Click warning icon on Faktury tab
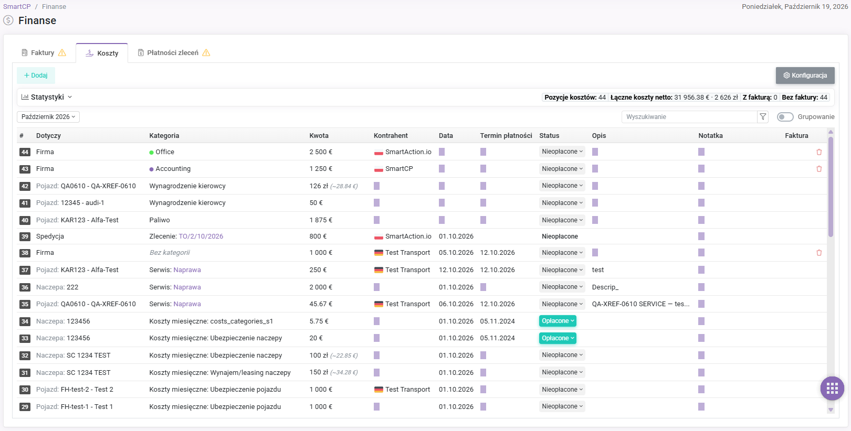Viewport: 851px width, 431px height. [62, 53]
